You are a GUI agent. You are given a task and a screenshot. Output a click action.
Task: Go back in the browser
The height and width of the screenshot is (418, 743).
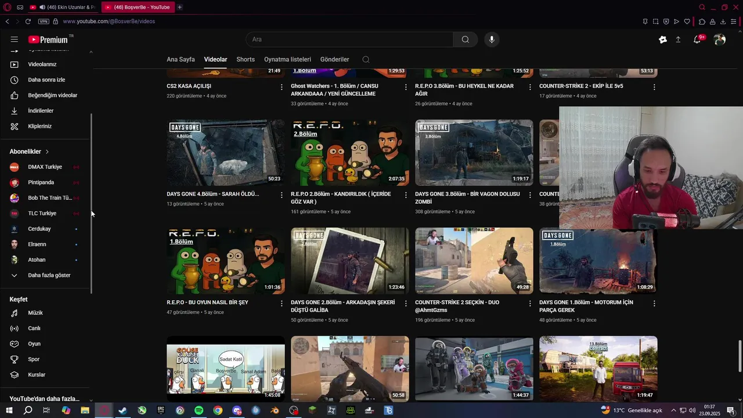[x=7, y=21]
